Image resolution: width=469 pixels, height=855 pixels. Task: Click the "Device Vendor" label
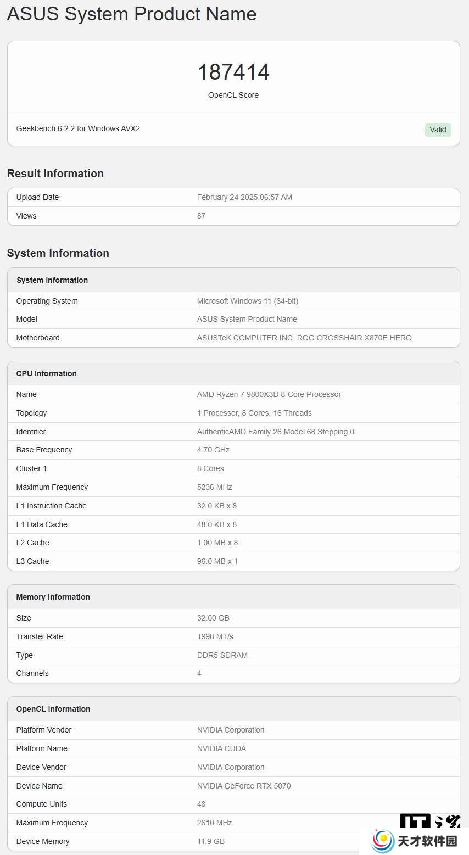pos(41,767)
